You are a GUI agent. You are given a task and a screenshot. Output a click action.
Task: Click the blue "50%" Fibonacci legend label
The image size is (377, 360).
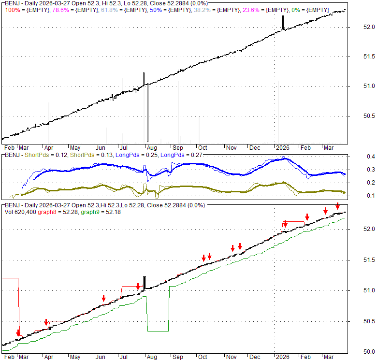156,10
